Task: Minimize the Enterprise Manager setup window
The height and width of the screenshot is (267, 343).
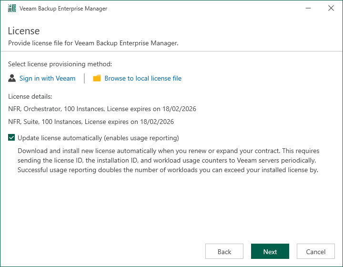Action: pyautogui.click(x=305, y=9)
